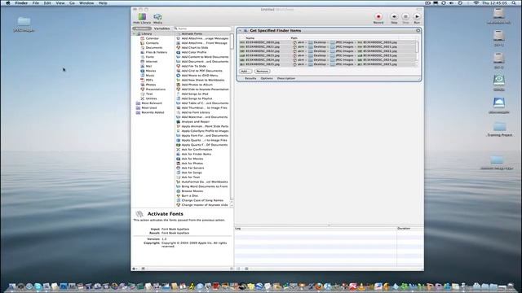The image size is (522, 293).
Task: Open the Options tab of action
Action: [x=267, y=78]
